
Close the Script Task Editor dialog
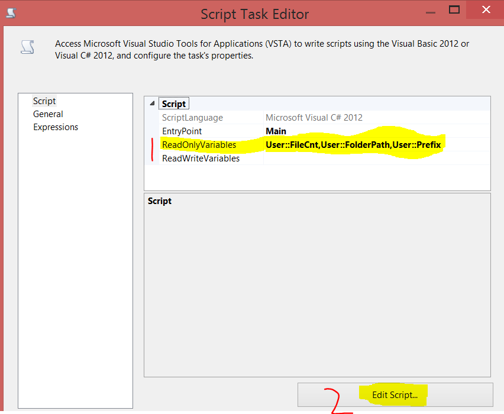486,9
